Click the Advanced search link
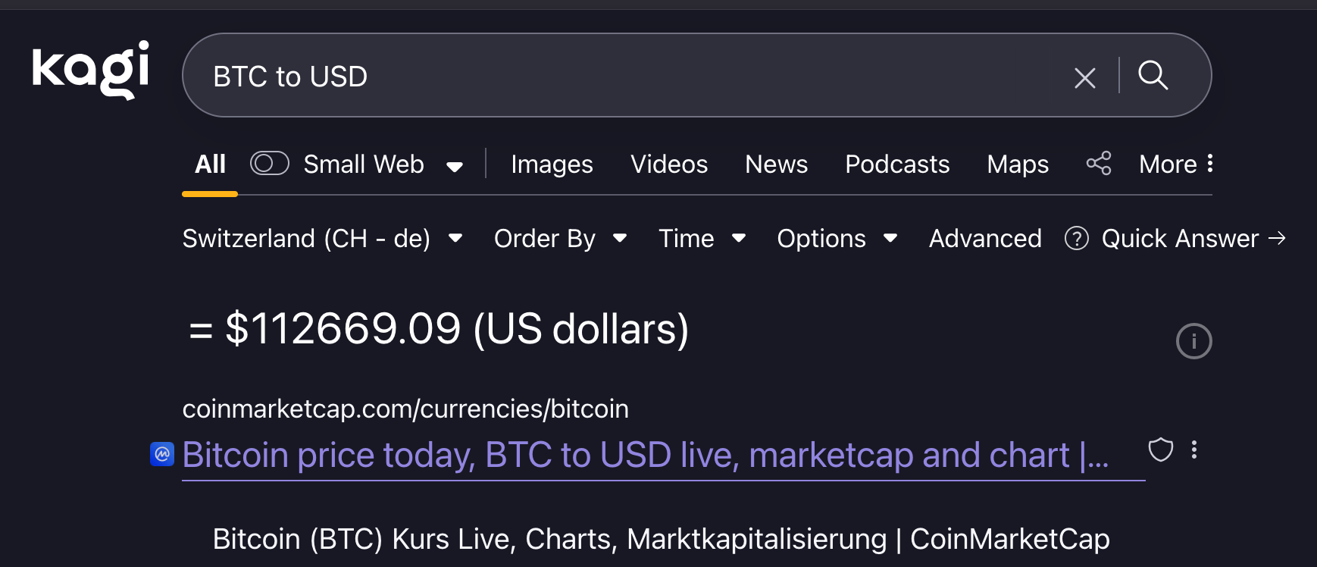Screen dimensions: 1317x567 (x=985, y=239)
